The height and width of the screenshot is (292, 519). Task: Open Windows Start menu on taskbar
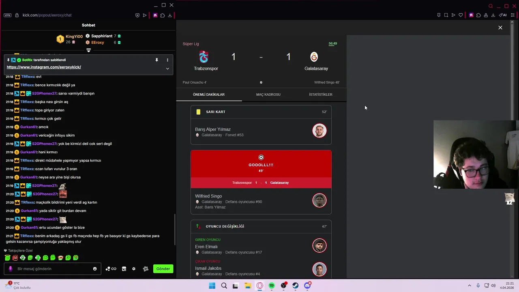click(212, 286)
